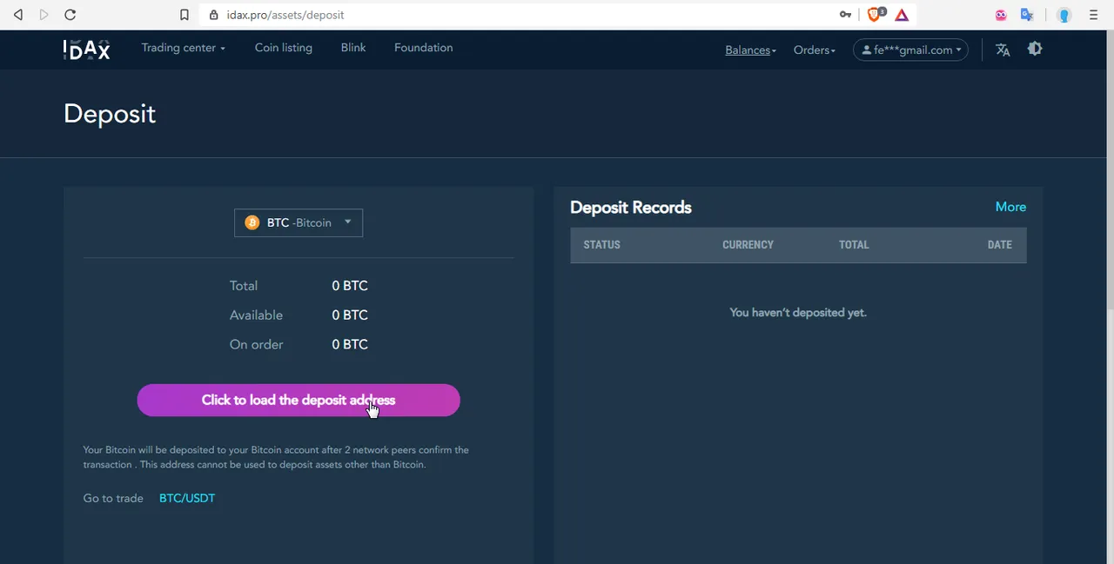
Task: Click 'You haven't deposited yet.' text
Action: point(798,312)
